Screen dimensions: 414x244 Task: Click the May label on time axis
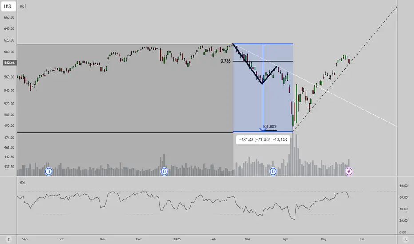(x=323, y=239)
